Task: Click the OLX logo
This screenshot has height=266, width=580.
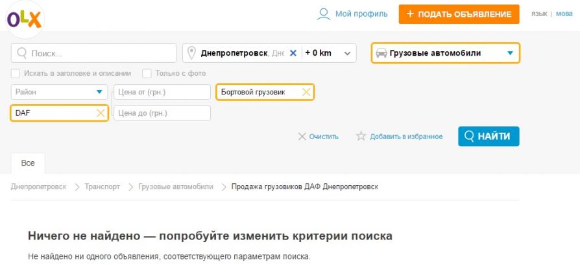Action: coord(25,19)
